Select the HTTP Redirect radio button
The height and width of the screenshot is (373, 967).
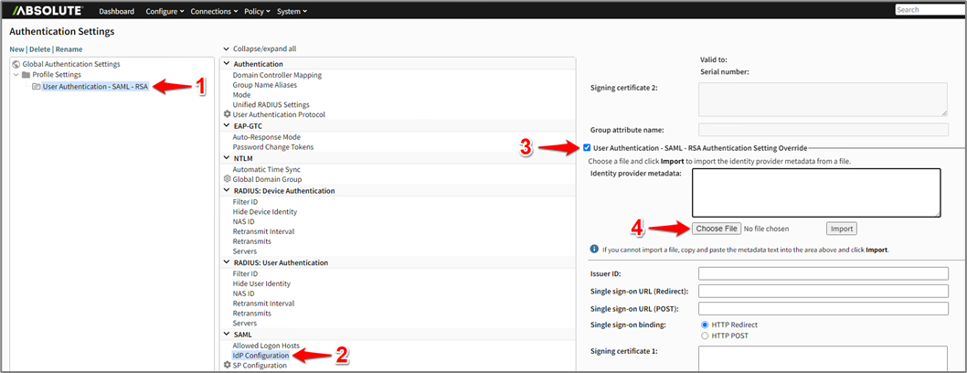click(705, 325)
